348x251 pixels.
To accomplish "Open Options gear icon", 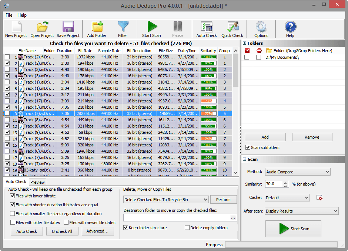I will point(261,27).
